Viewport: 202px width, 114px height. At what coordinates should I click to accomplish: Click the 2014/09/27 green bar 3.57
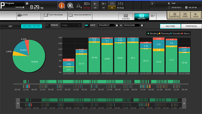68,70
